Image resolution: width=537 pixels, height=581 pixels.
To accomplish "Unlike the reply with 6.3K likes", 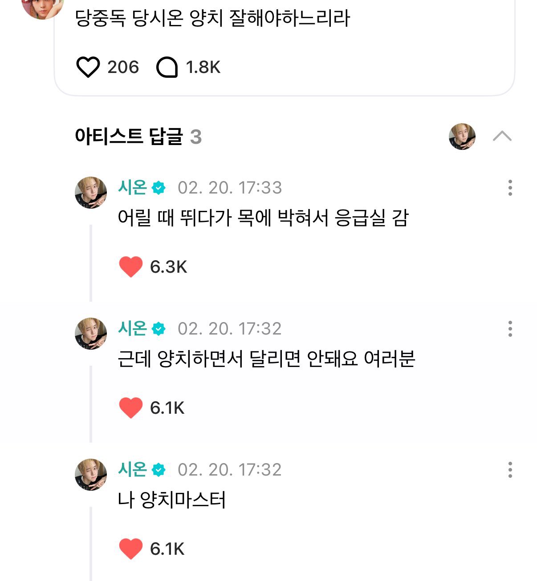I will tap(131, 267).
